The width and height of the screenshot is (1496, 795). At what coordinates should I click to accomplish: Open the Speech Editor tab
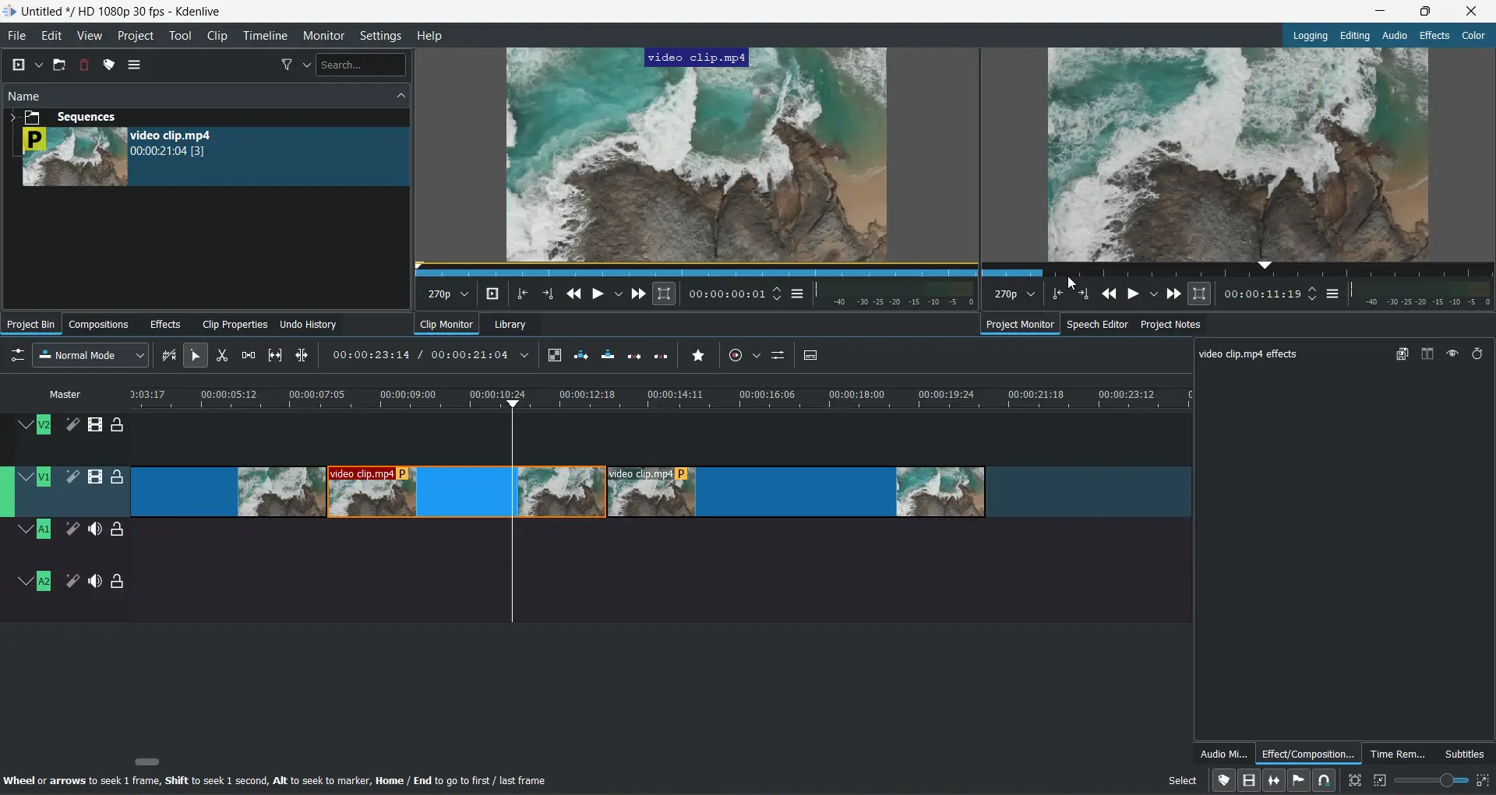[x=1098, y=325]
